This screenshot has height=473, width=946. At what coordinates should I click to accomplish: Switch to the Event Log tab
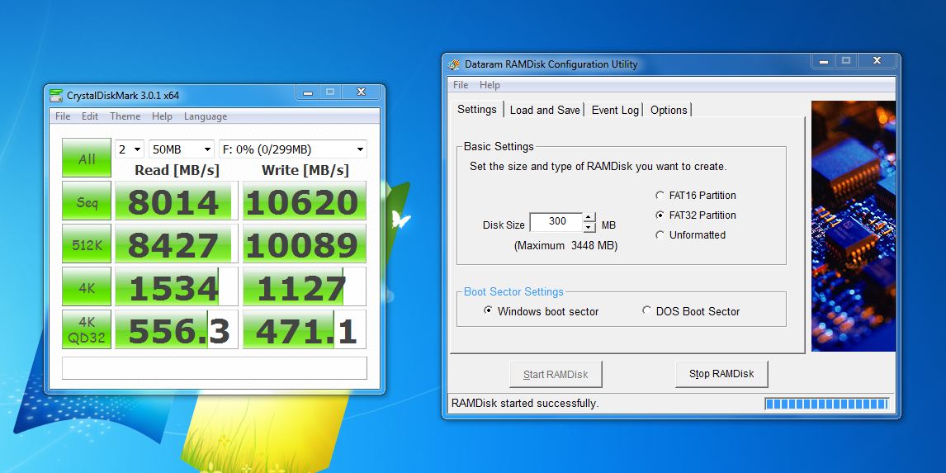[x=615, y=110]
